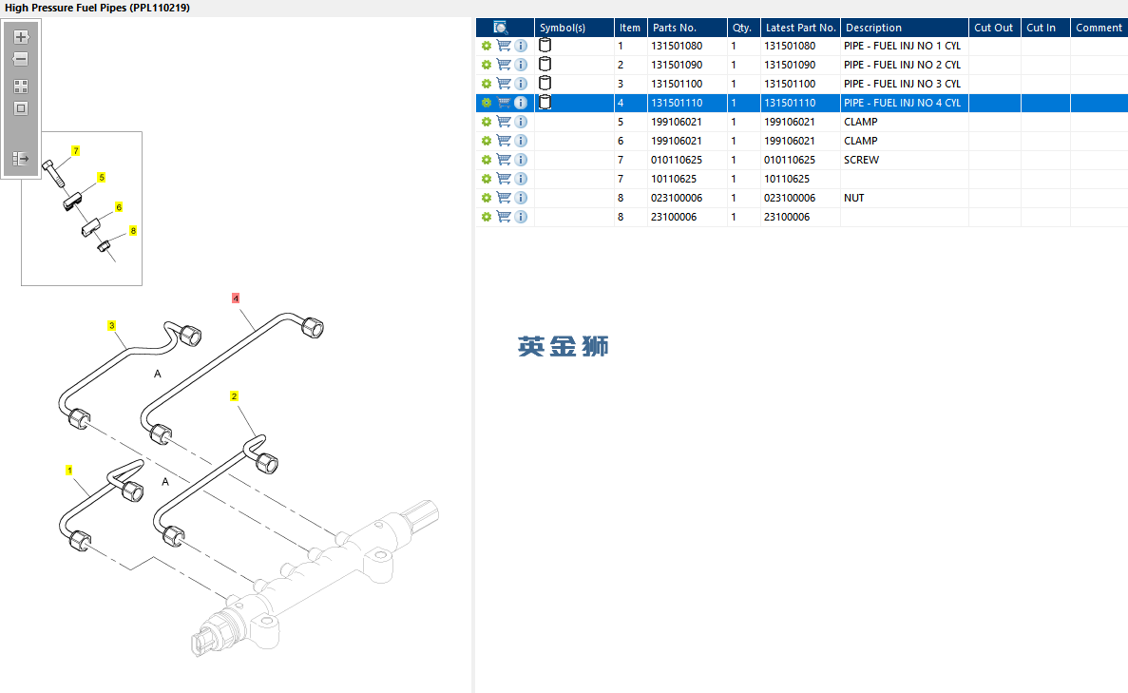Image resolution: width=1128 pixels, height=693 pixels.
Task: Add NUT 023100006 to cart
Action: click(504, 197)
